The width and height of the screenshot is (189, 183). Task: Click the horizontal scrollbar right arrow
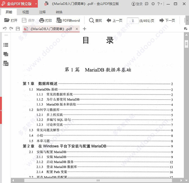181,180
